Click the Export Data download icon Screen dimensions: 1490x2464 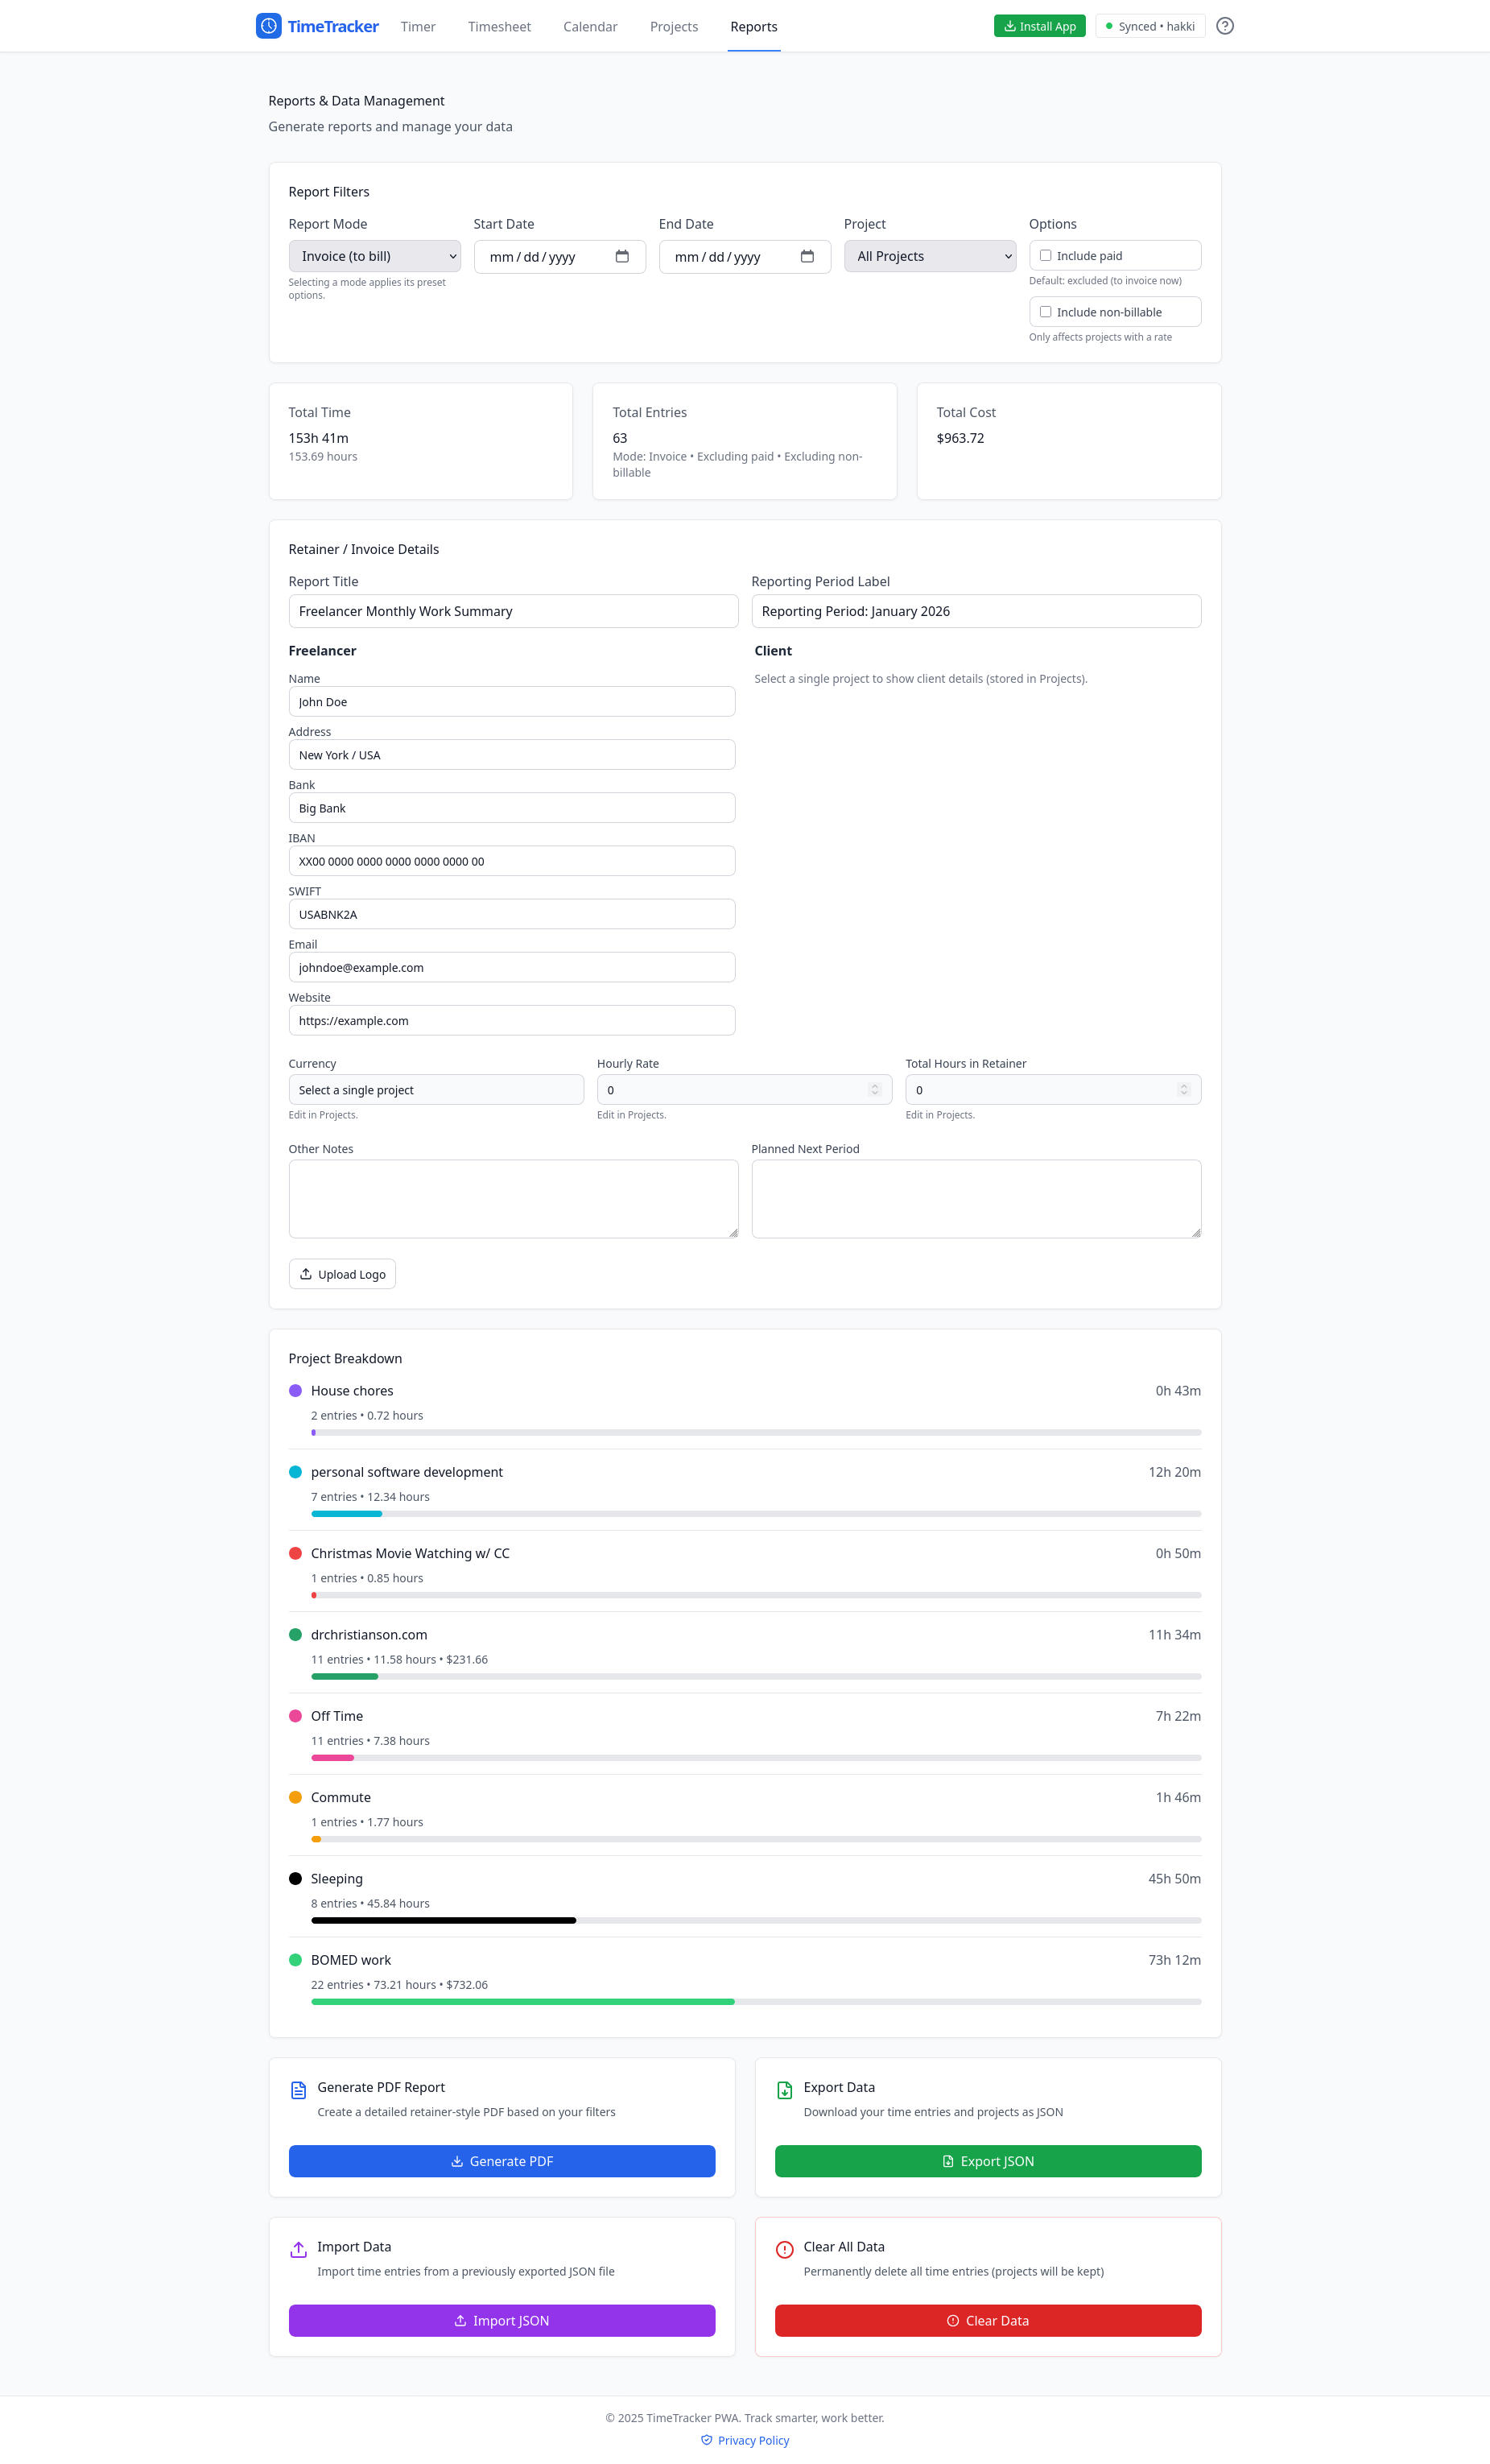point(784,2090)
